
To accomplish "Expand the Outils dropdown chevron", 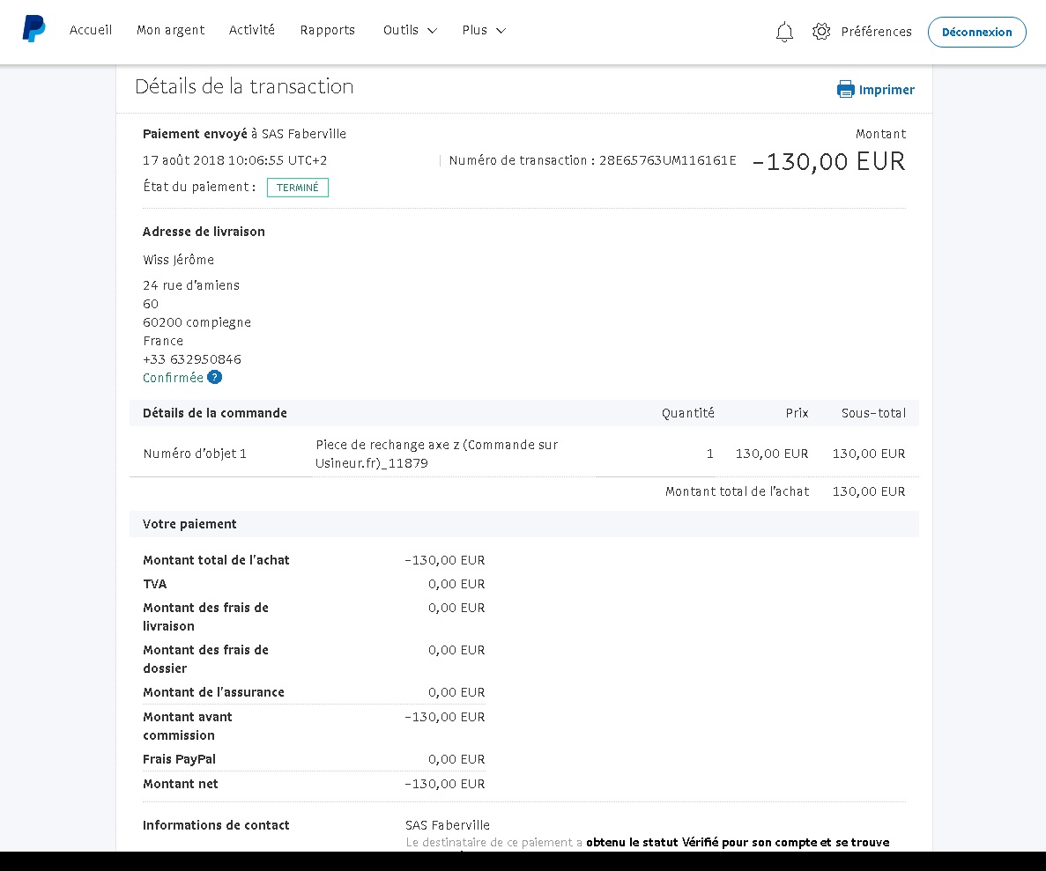I will tap(433, 31).
